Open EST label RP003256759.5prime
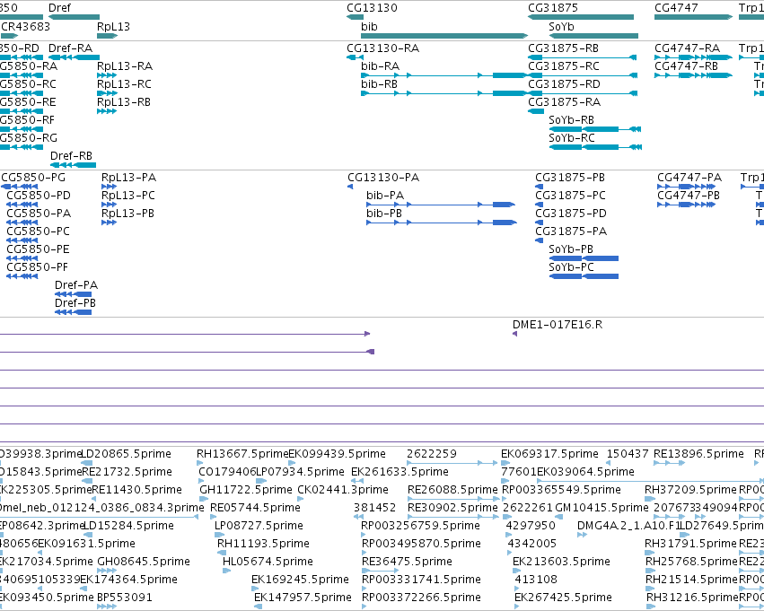Screen dimensions: 764x611 [420, 526]
